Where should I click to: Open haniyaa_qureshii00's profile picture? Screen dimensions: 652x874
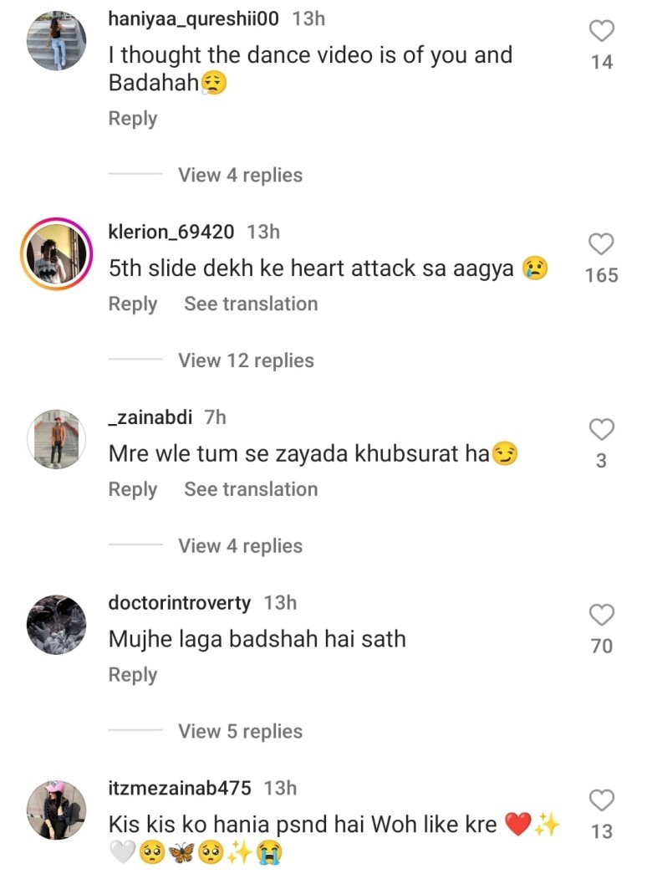point(56,42)
